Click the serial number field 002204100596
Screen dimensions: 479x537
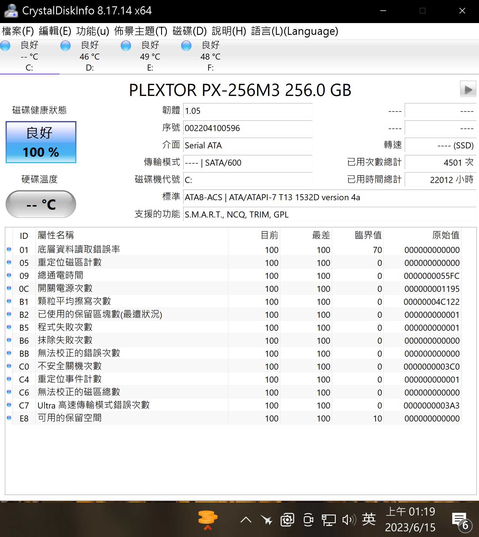coord(248,128)
